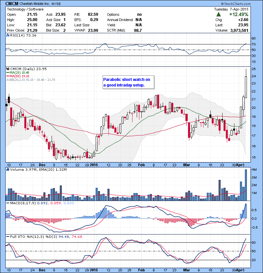Click the green up-triangle next to +12.49%

(x=218, y=14)
